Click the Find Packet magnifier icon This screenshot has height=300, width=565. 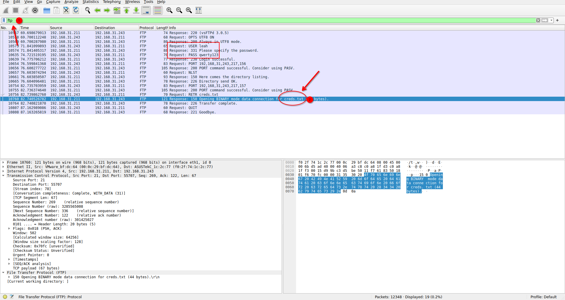(87, 11)
